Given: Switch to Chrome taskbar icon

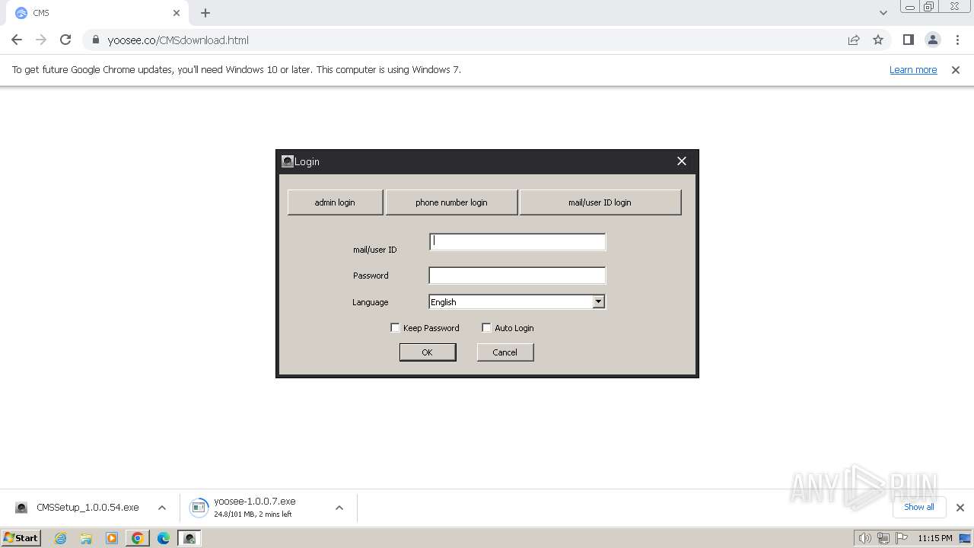Looking at the screenshot, I should point(138,538).
